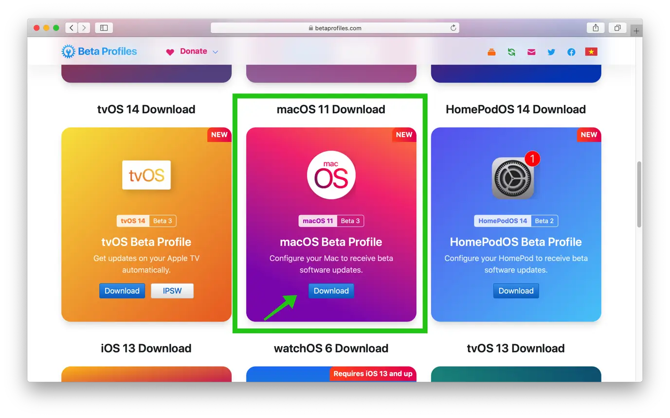Click the tvOS 13 Download heading
Viewport: 670px width, 418px height.
pyautogui.click(x=516, y=348)
